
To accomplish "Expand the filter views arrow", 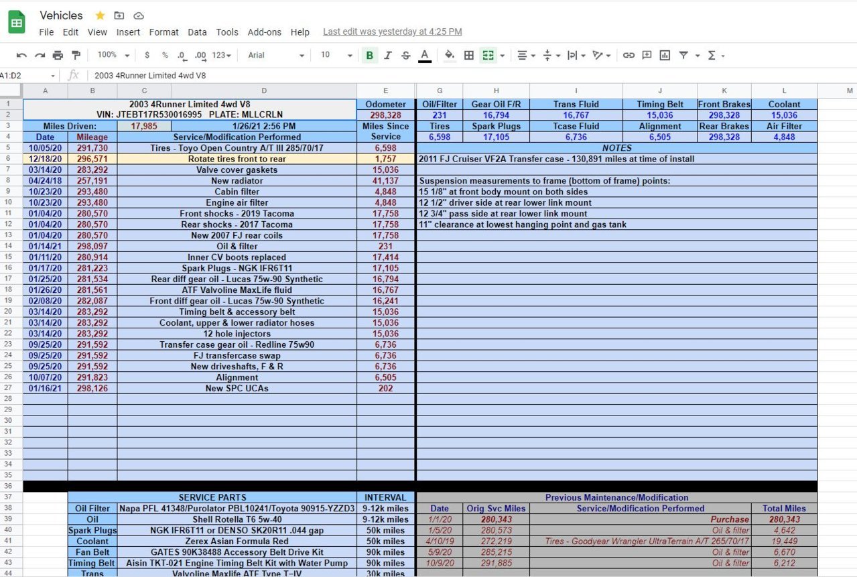I will [698, 56].
